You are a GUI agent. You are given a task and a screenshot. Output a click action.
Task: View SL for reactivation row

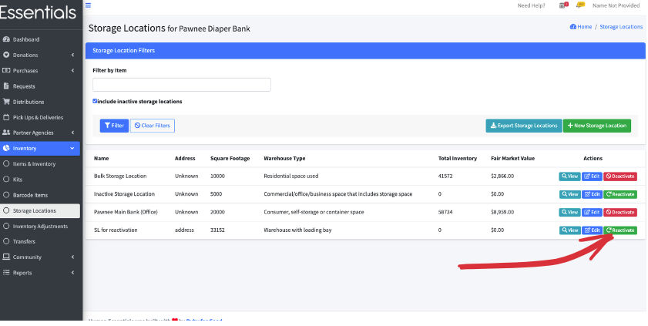coord(570,230)
